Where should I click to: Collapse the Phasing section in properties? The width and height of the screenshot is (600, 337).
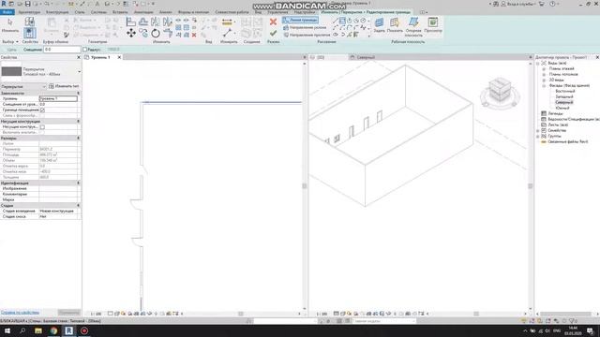point(78,206)
